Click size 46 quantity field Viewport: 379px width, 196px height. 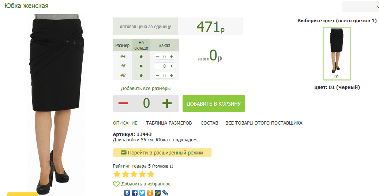(x=164, y=66)
